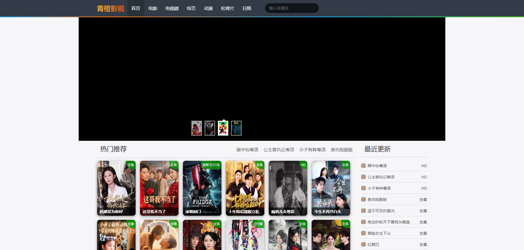The height and width of the screenshot is (250, 524).
Task: Go to the 电视剧 section
Action: (172, 9)
